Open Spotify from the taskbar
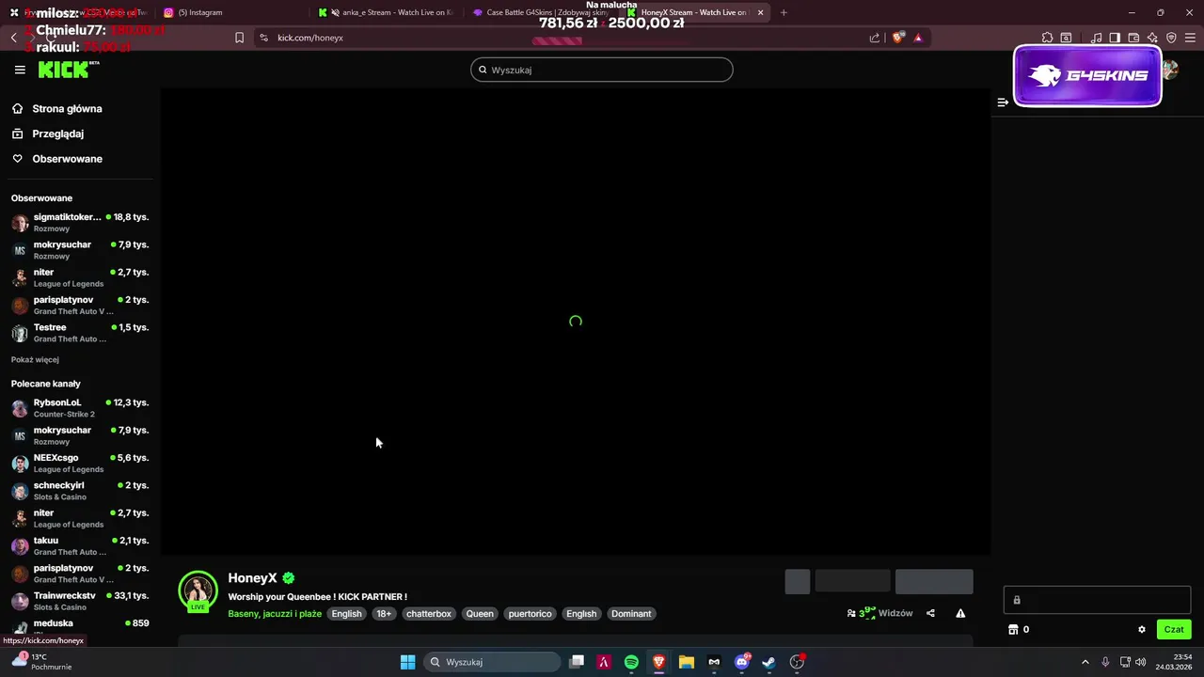The height and width of the screenshot is (677, 1204). tap(631, 662)
